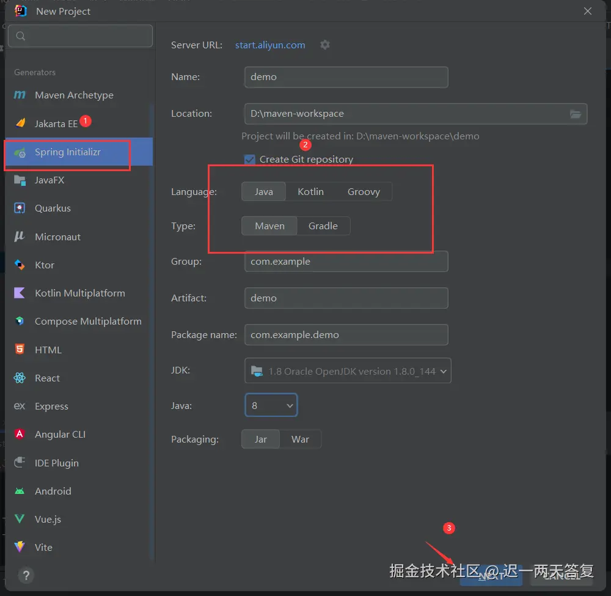Close the New Project dialog
611x596 pixels.
pos(588,11)
